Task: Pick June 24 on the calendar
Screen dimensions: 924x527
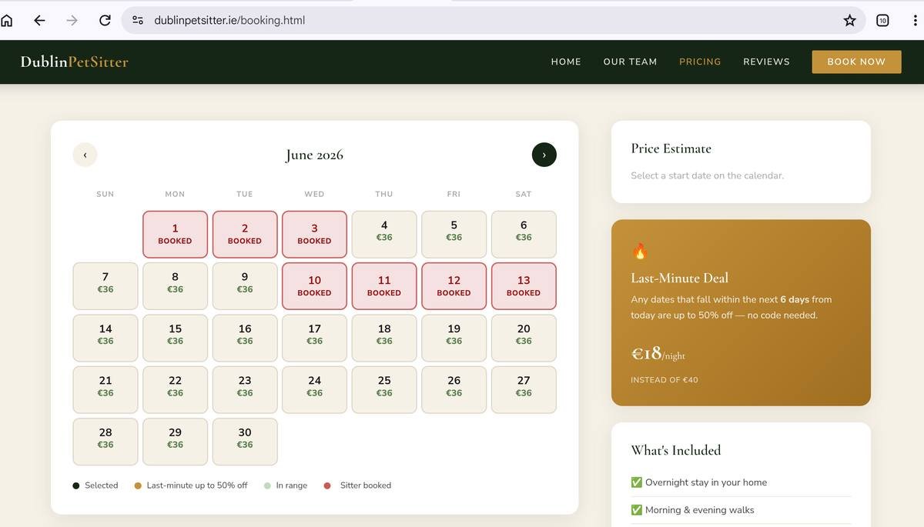Action: pos(314,389)
